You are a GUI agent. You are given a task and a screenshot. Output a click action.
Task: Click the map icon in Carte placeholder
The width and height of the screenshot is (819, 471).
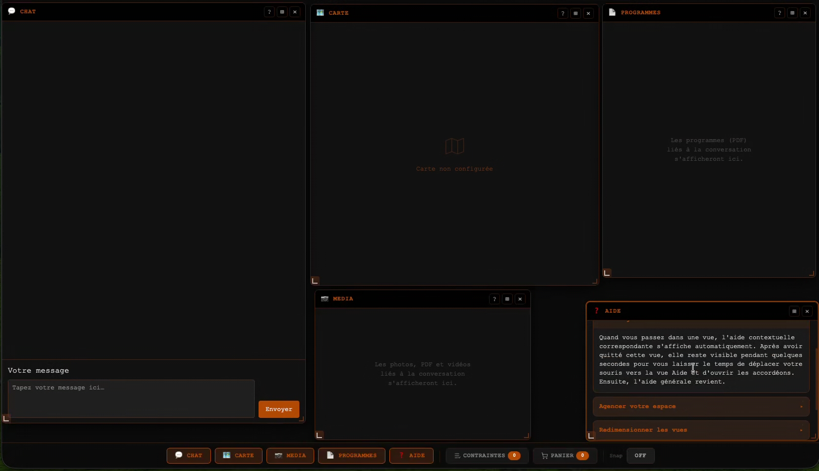[455, 146]
